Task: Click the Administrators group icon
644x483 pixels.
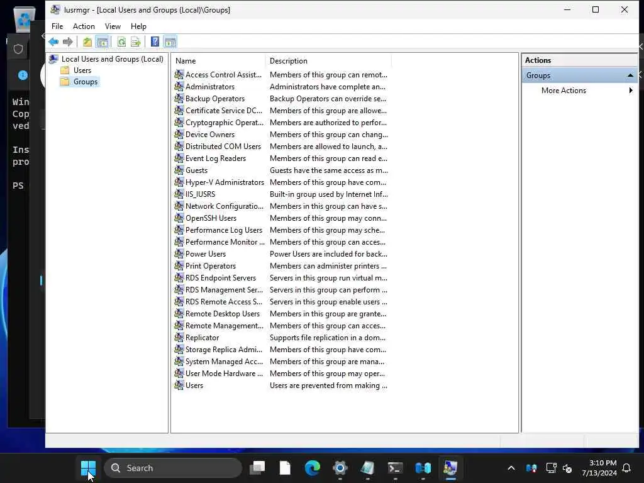Action: 179,87
